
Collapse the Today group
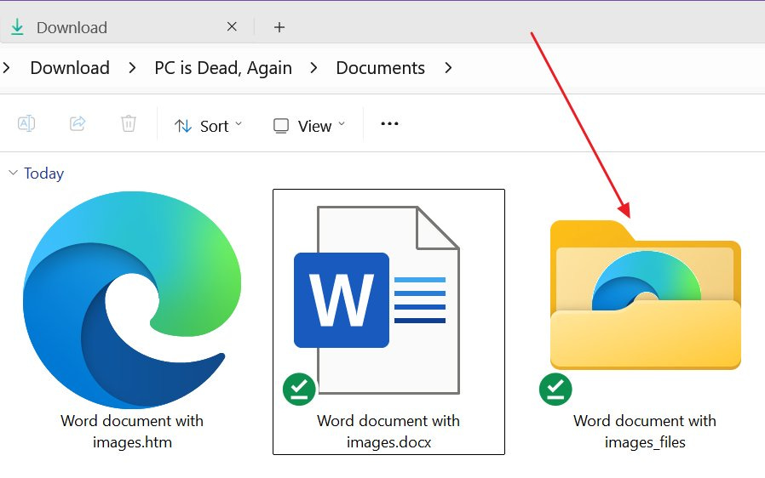[x=13, y=173]
